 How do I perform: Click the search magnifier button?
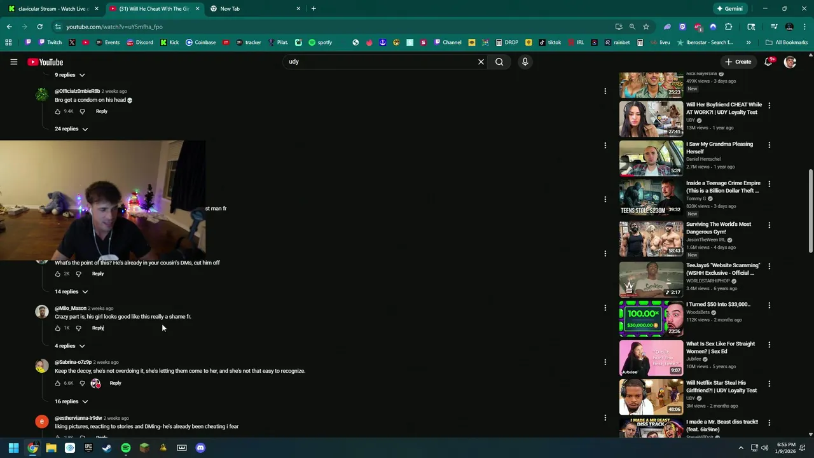[x=499, y=62]
